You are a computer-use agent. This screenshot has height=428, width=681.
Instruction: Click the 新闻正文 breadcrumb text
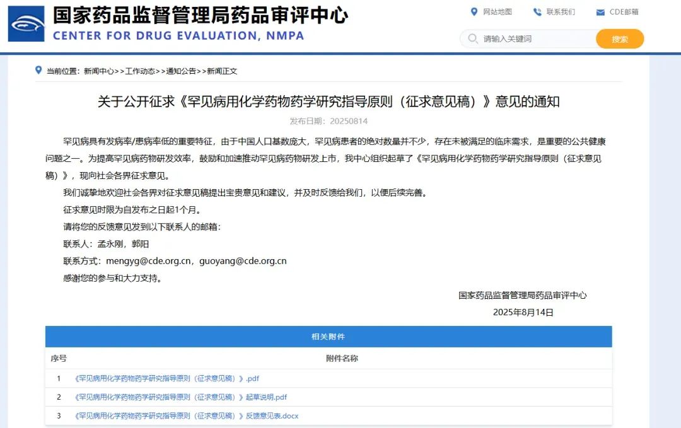click(222, 71)
